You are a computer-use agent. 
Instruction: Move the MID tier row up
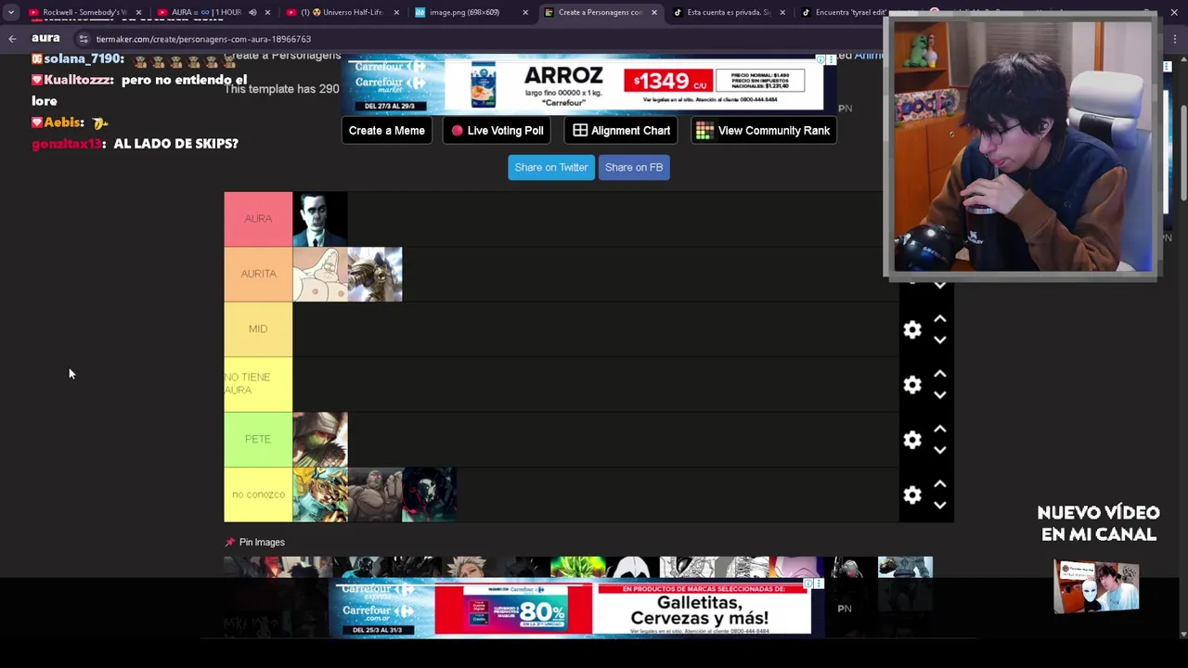(x=939, y=318)
